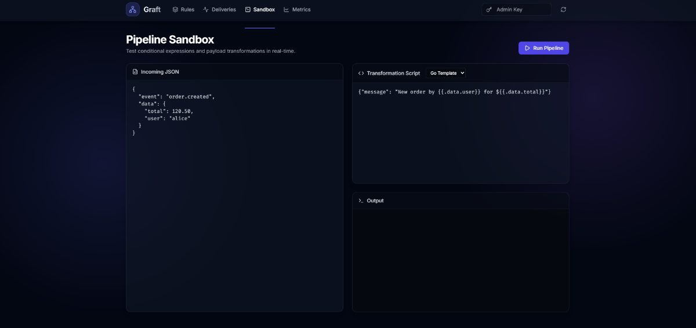Open the Go Template dropdown

pos(445,73)
